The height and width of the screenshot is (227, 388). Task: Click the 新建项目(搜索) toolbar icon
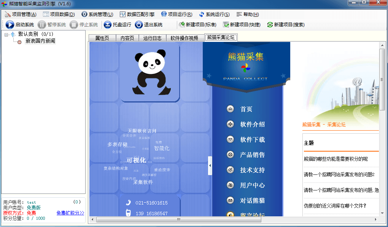point(270,25)
